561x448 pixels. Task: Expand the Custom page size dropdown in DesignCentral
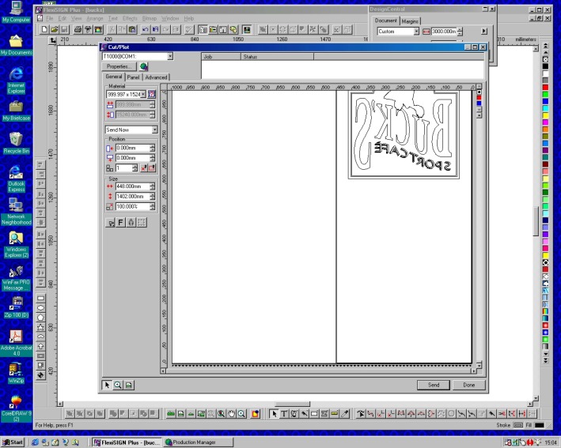(416, 32)
